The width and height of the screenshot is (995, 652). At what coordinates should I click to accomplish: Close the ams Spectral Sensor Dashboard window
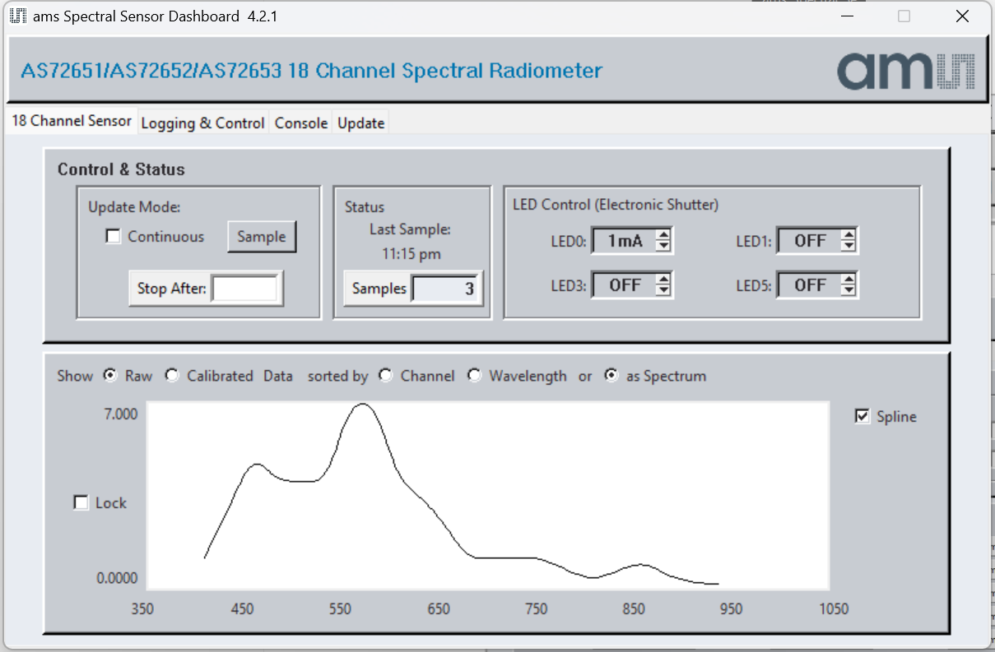click(x=961, y=16)
